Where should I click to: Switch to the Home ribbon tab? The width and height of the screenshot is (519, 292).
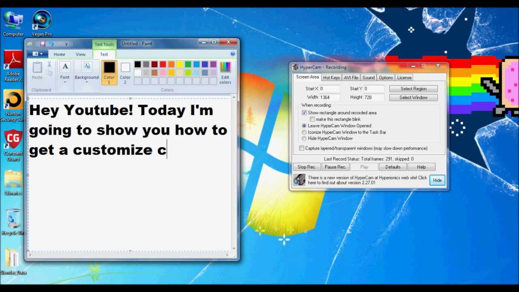pos(59,54)
